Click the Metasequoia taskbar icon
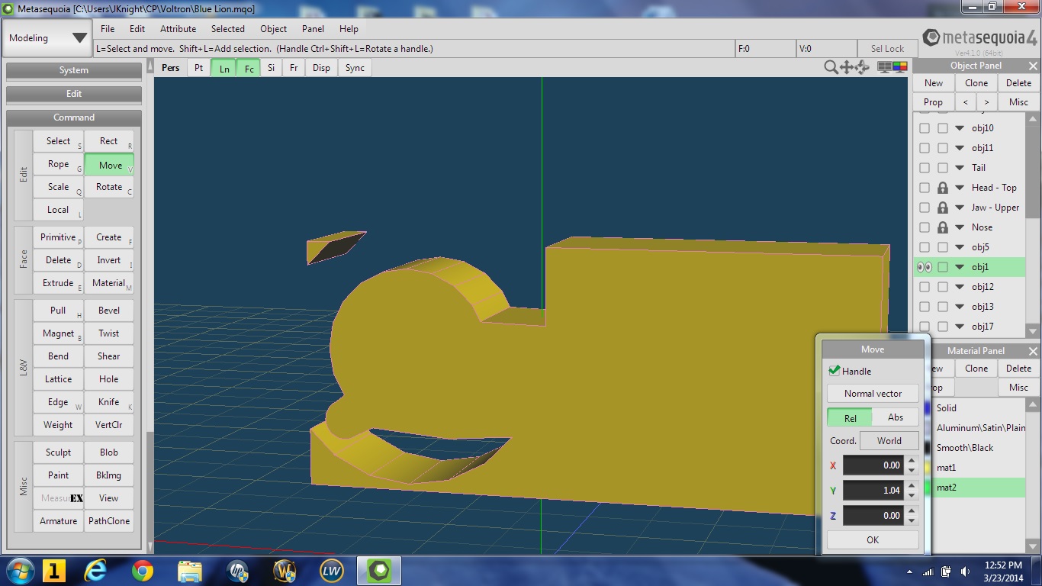1042x586 pixels. (x=379, y=570)
